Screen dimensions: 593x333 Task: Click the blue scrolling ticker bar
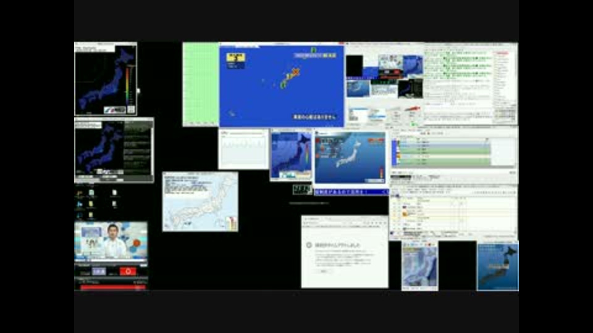click(351, 192)
